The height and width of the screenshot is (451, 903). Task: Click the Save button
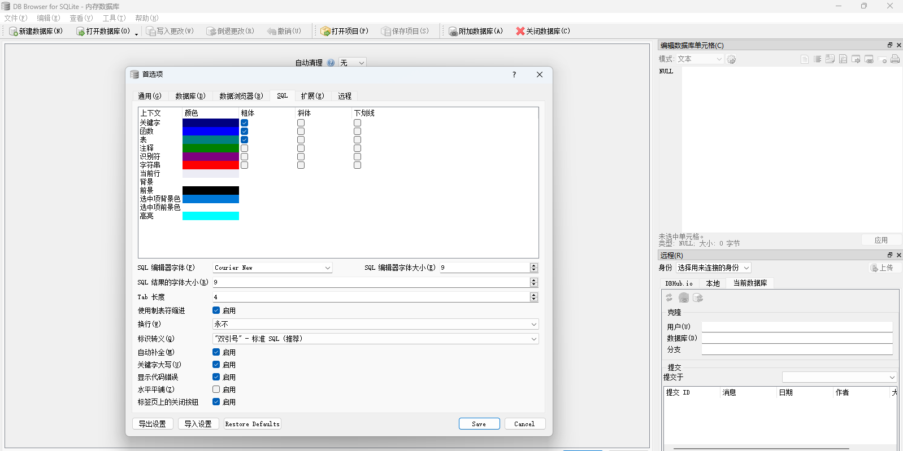tap(479, 424)
